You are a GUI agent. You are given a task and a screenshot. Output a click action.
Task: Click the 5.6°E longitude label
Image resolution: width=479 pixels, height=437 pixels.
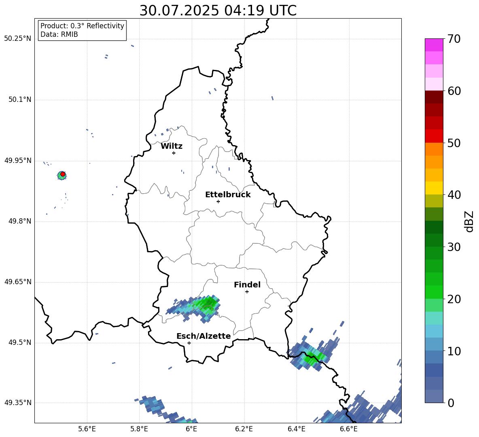click(x=87, y=429)
